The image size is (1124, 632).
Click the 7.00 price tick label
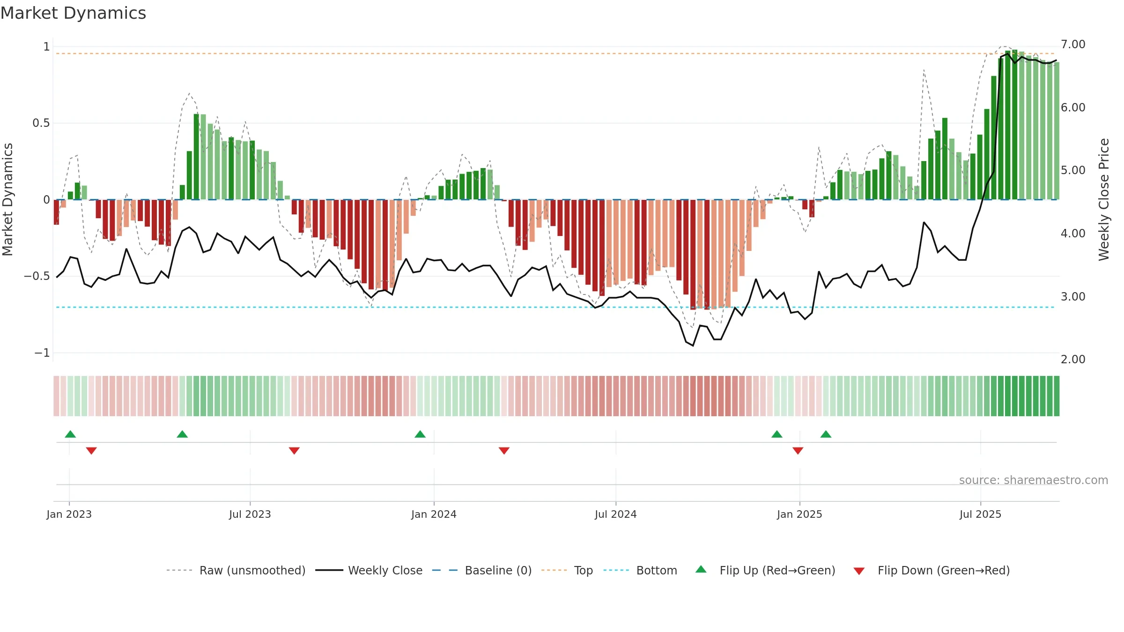click(x=1073, y=44)
